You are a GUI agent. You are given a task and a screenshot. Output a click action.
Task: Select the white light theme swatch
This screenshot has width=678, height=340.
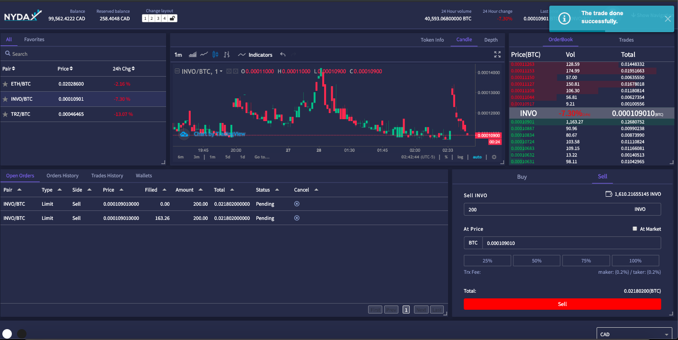(x=7, y=334)
